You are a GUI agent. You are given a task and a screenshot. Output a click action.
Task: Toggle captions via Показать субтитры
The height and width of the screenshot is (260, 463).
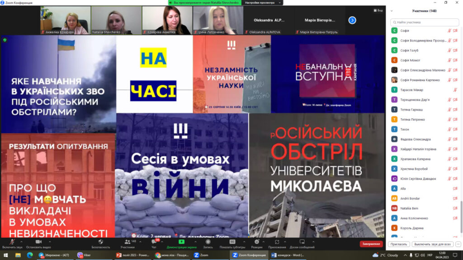click(x=232, y=242)
